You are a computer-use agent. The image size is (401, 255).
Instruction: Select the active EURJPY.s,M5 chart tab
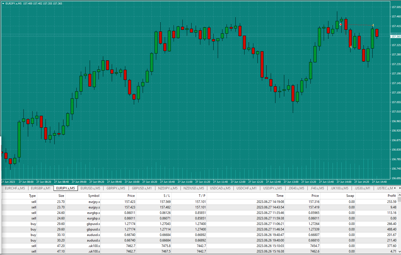click(65, 188)
